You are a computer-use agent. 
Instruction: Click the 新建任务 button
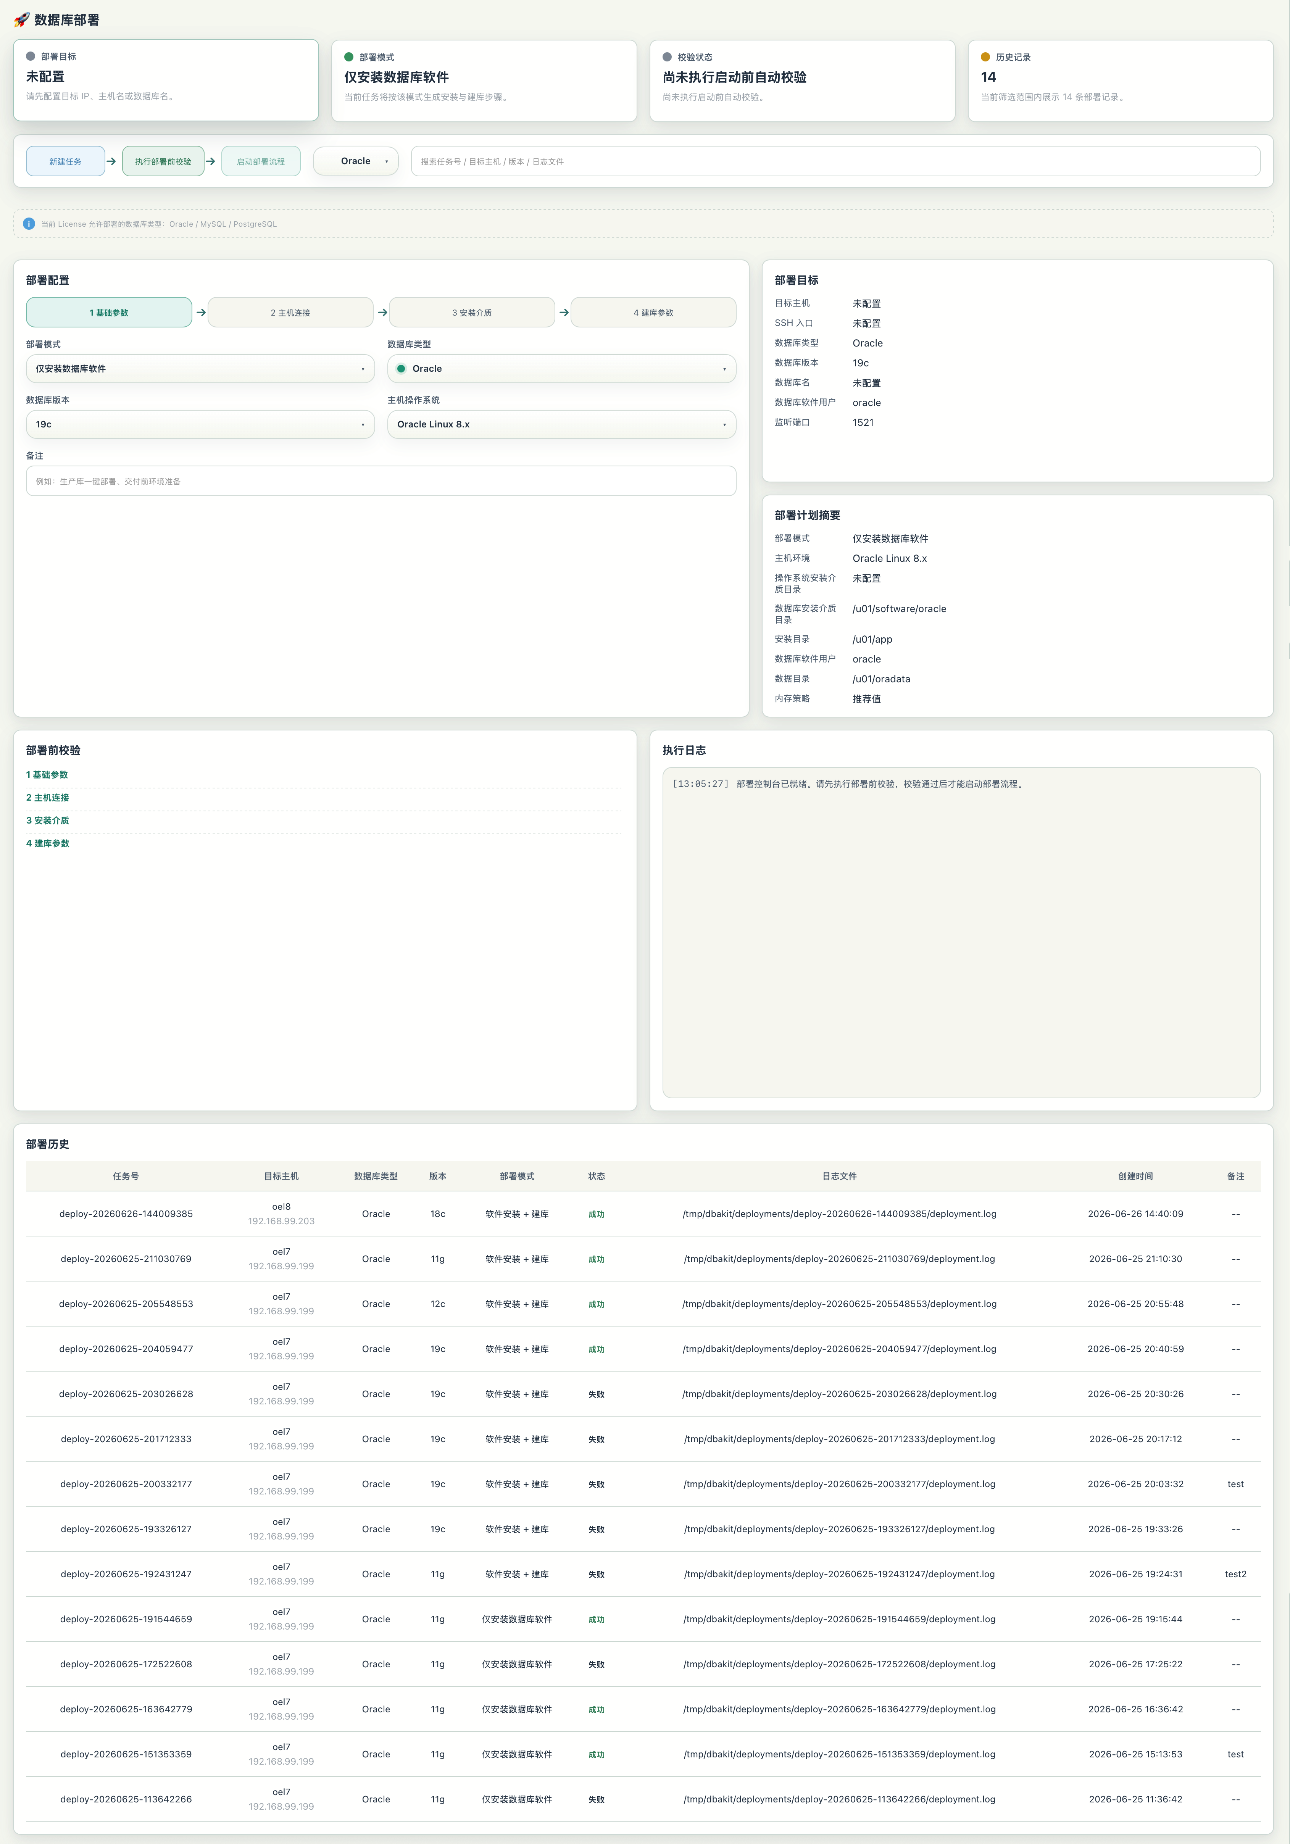(x=65, y=161)
